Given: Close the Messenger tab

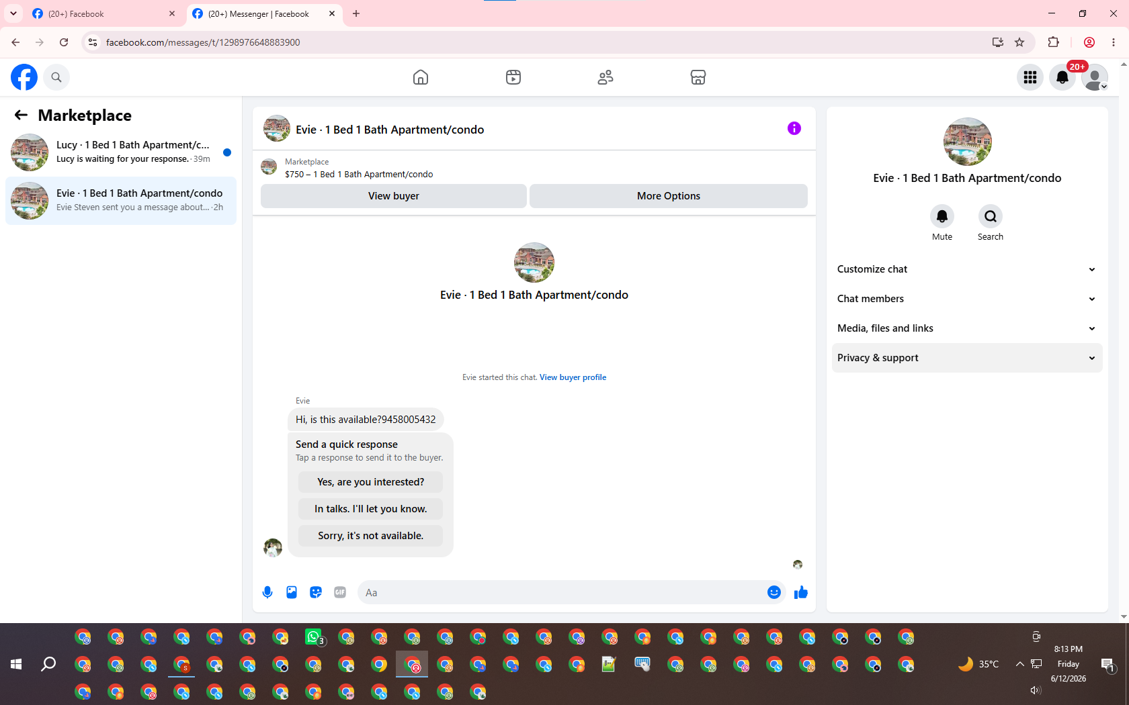Looking at the screenshot, I should tap(332, 13).
